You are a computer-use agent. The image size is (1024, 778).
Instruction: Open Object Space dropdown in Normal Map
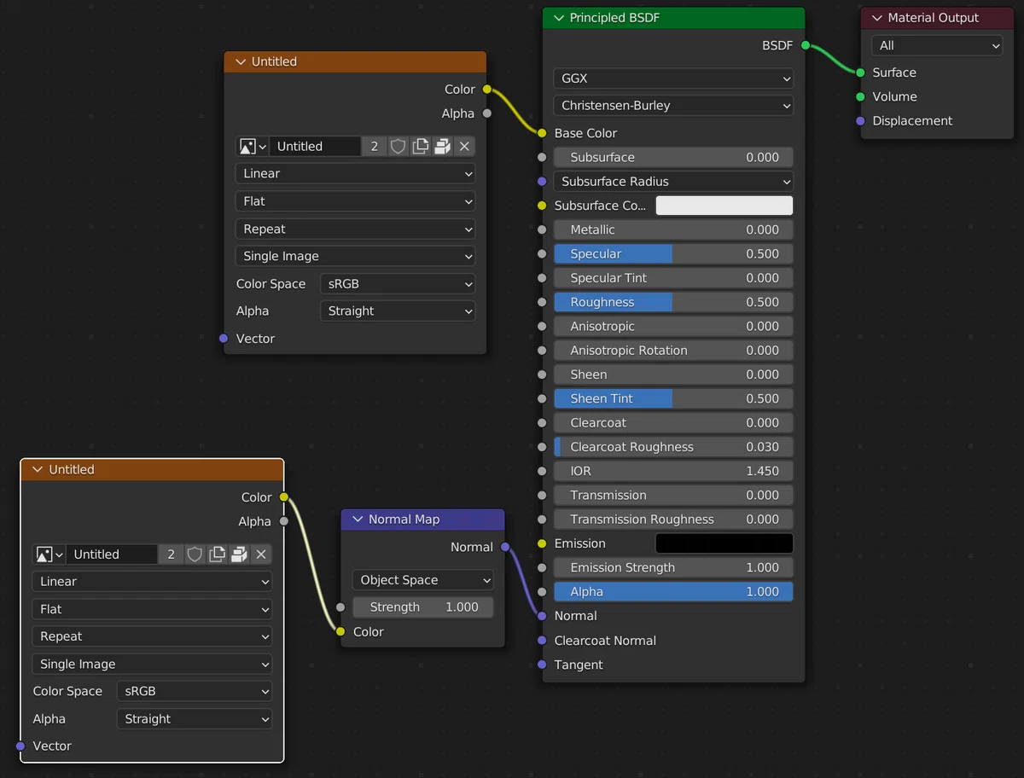pos(422,580)
